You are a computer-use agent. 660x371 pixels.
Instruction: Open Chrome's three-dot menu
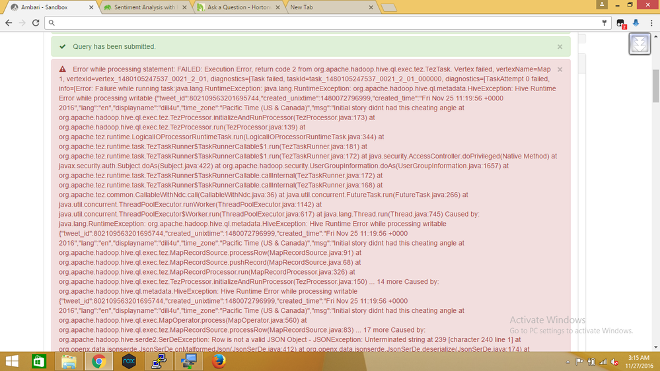tap(651, 22)
